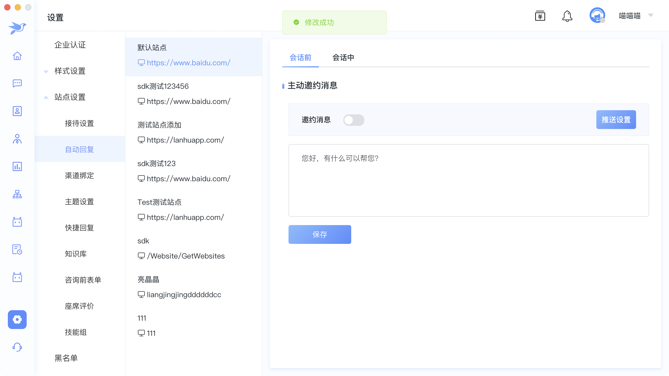Click the 推送设置 button

tap(616, 120)
